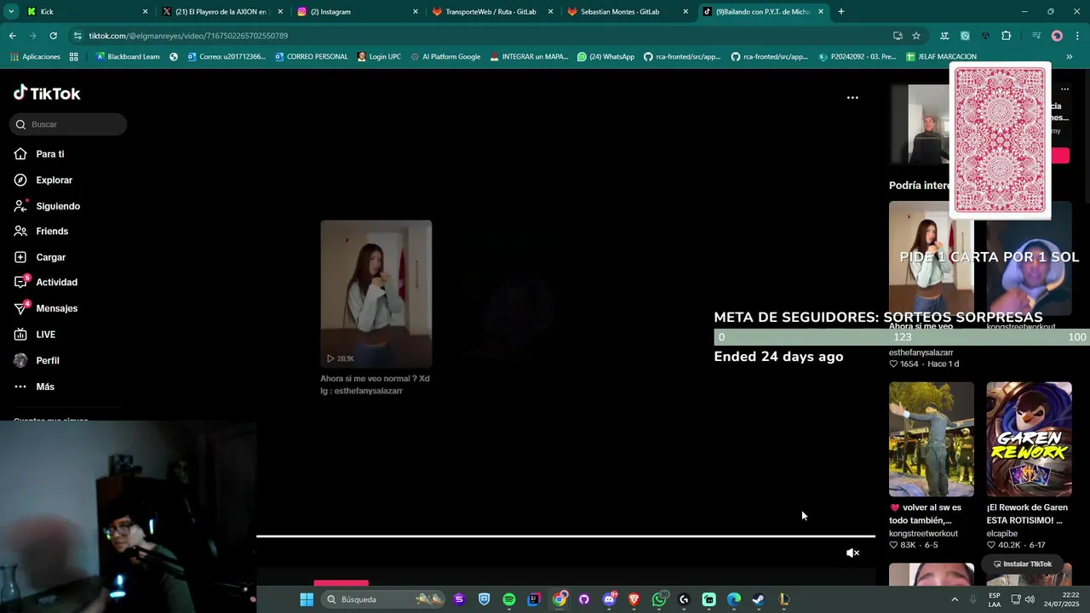Open a new browser tab
Viewport: 1090px width, 613px height.
[841, 12]
